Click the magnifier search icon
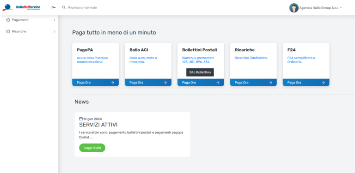The height and width of the screenshot is (173, 355). [x=64, y=7]
